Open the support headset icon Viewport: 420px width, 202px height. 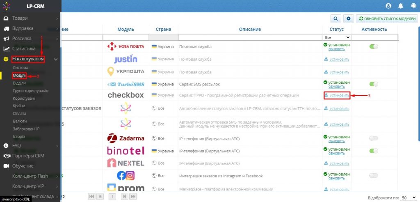tap(413, 6)
